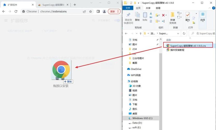The height and width of the screenshot is (130, 216).
Task: Open the recent locations dropdown in File Explorer
Action: (136, 34)
